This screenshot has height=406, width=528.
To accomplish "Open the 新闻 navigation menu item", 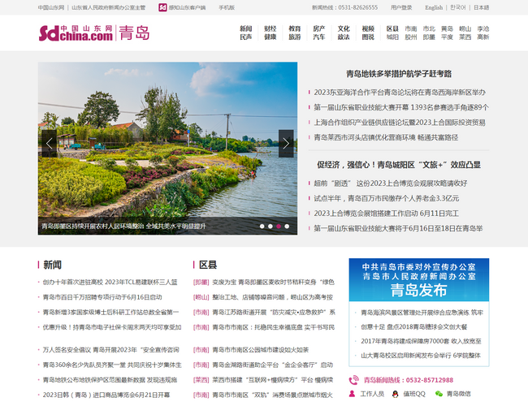I will 245,28.
